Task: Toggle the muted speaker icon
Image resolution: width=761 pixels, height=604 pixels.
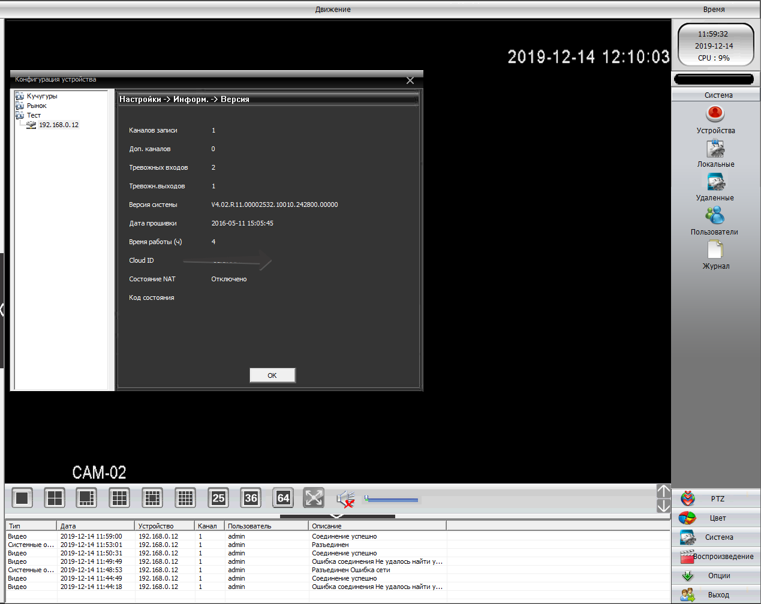Action: tap(345, 498)
